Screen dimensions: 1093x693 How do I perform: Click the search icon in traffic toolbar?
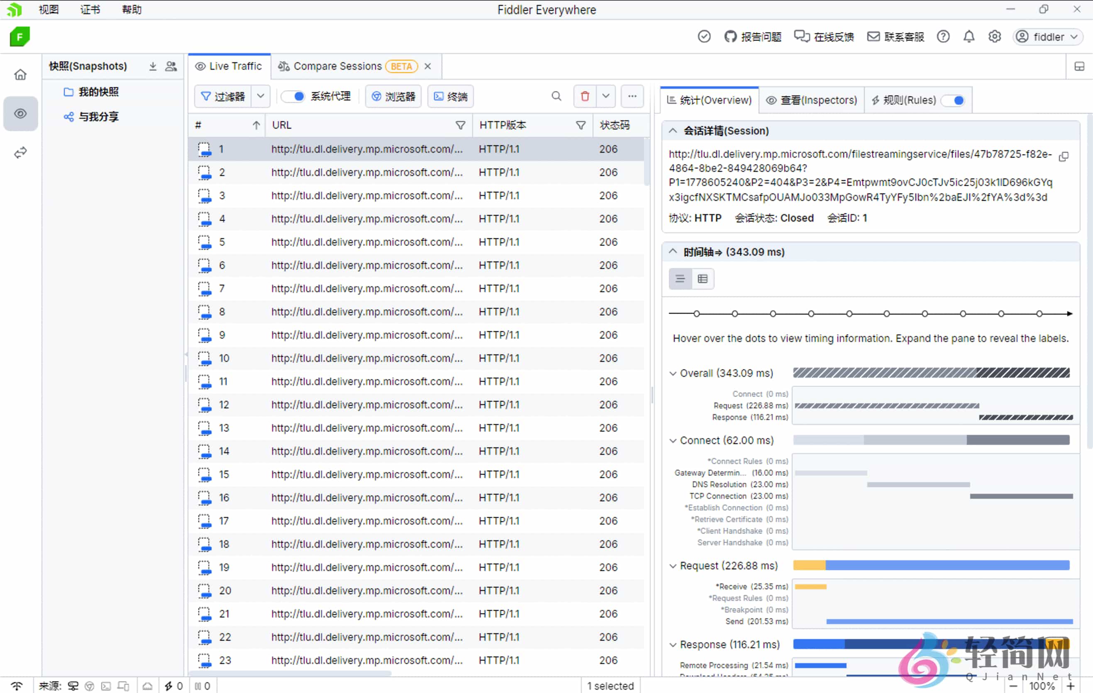click(x=556, y=96)
